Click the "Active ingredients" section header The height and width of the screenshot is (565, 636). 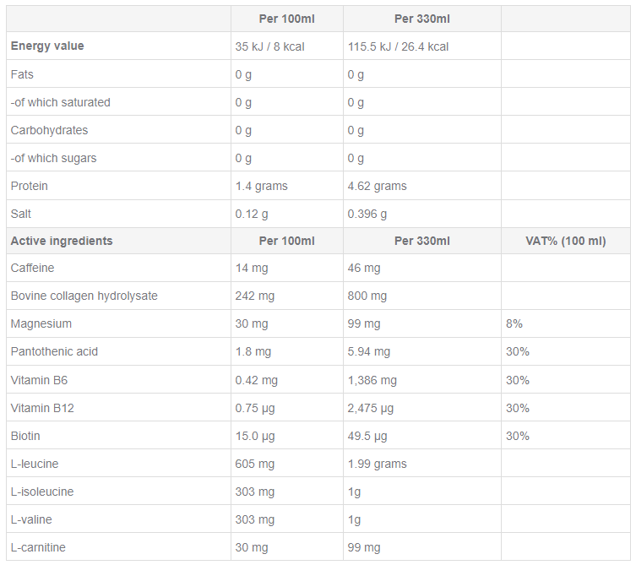point(62,241)
